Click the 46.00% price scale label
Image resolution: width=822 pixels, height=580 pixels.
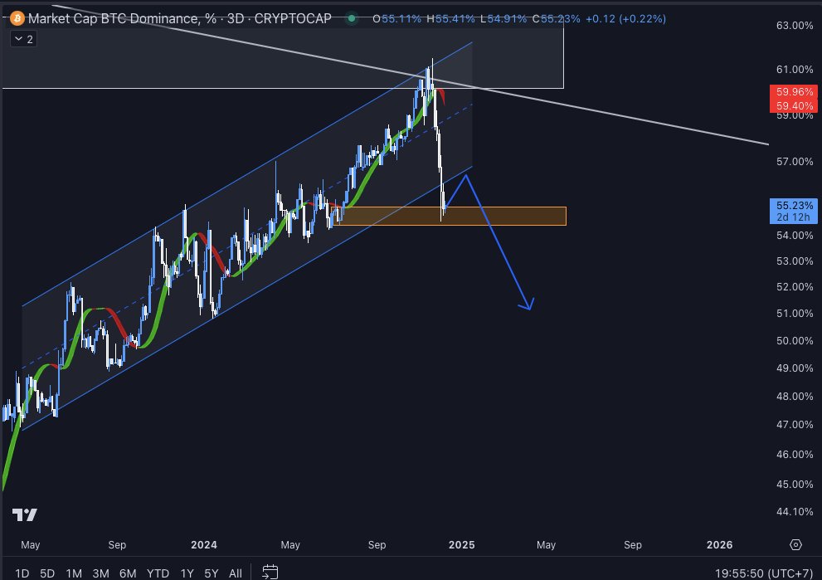pos(795,455)
